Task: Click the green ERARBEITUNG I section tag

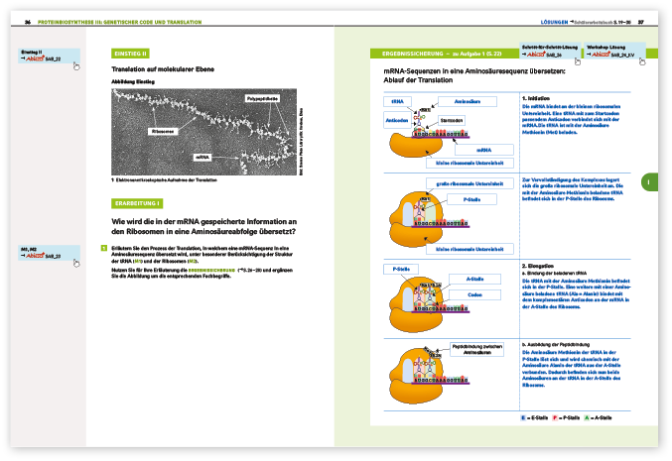Action: (136, 202)
